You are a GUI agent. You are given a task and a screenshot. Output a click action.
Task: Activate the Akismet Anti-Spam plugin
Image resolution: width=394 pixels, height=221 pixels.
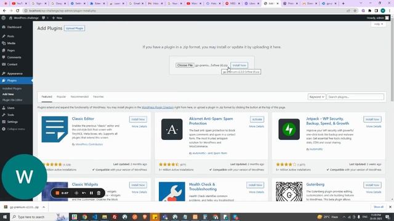[257, 119]
